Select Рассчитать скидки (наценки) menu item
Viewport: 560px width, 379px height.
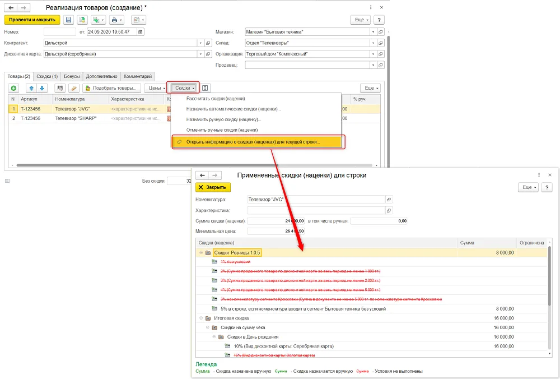click(216, 98)
